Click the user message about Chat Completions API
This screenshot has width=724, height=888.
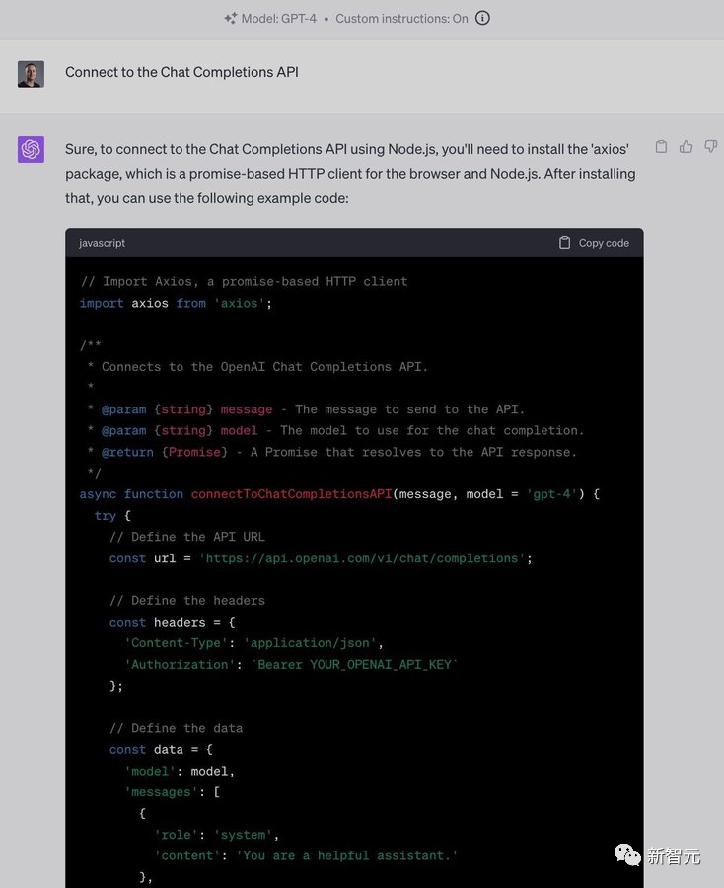[x=181, y=72]
